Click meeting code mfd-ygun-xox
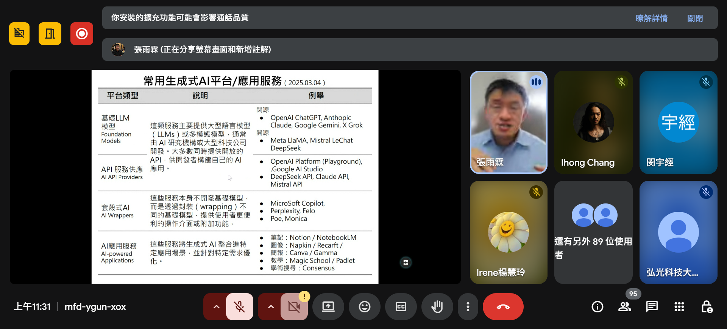Screen dimensions: 727x329 95,307
